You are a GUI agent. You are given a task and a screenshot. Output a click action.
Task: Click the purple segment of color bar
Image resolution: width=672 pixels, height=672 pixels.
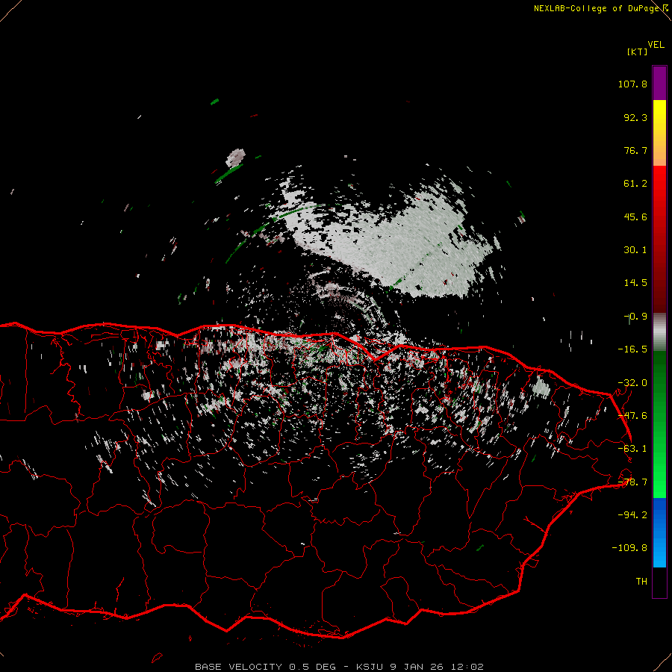pos(659,83)
